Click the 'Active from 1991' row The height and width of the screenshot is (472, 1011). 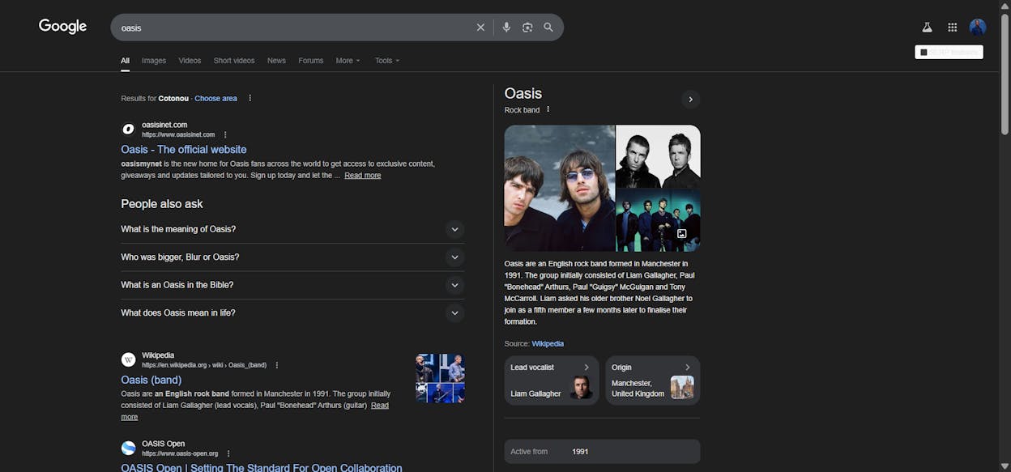(602, 452)
